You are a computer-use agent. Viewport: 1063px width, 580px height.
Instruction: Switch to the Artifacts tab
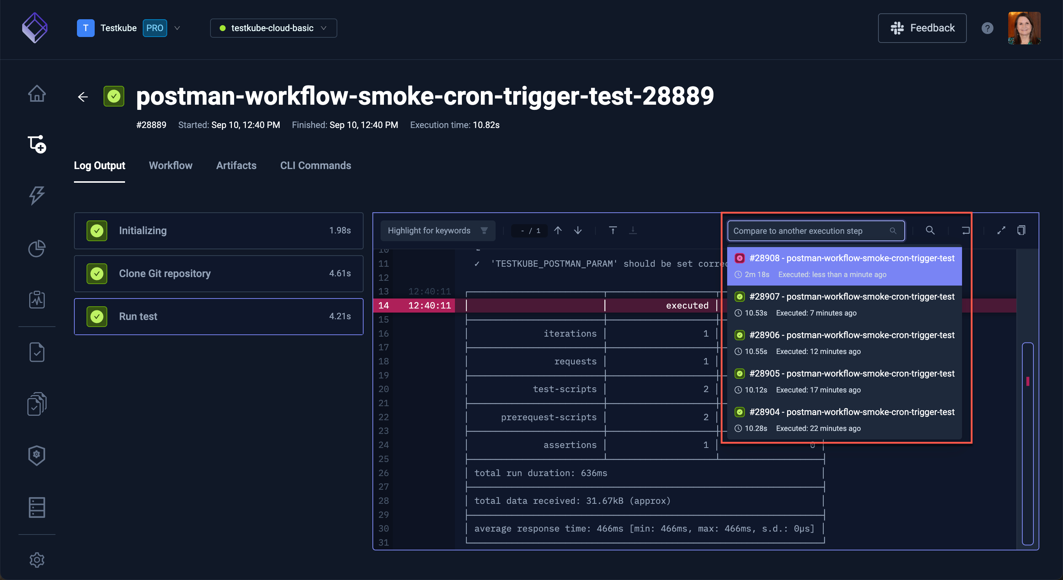(236, 166)
